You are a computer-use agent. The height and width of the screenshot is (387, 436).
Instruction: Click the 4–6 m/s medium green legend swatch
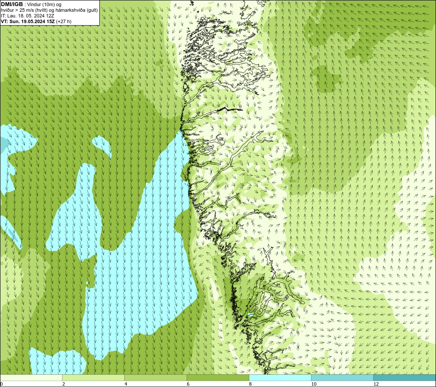tap(156, 377)
